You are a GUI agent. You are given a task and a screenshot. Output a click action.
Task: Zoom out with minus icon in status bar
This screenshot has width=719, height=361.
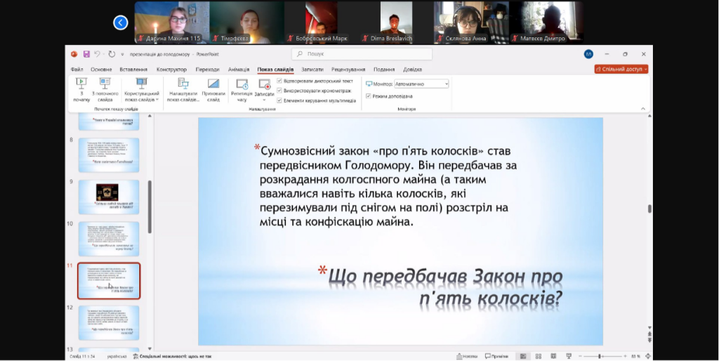580,356
